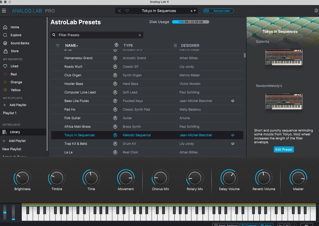Click Arturia icon on Folk Guitar row
Image resolution: width=319 pixels, height=226 pixels.
[x=115, y=118]
